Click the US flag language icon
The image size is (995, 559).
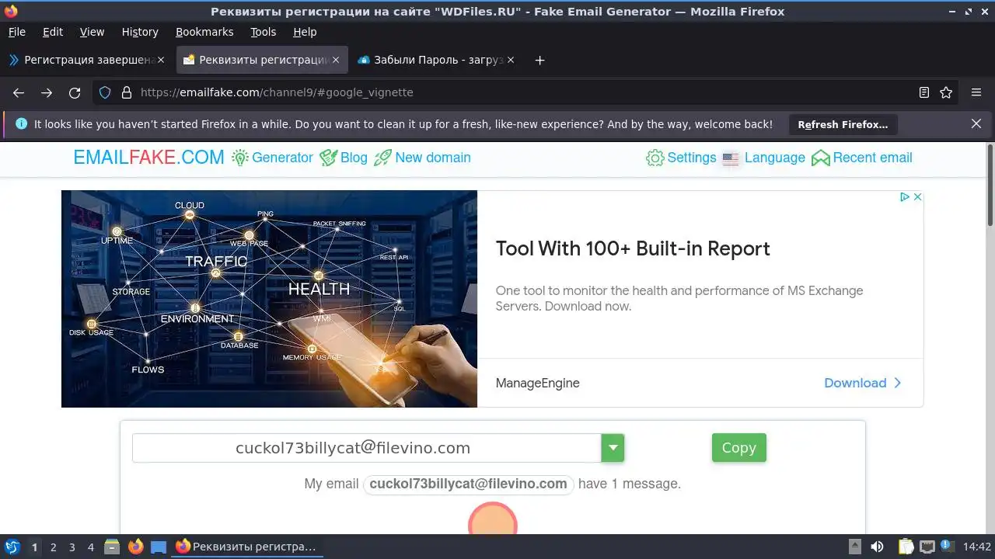pos(731,158)
